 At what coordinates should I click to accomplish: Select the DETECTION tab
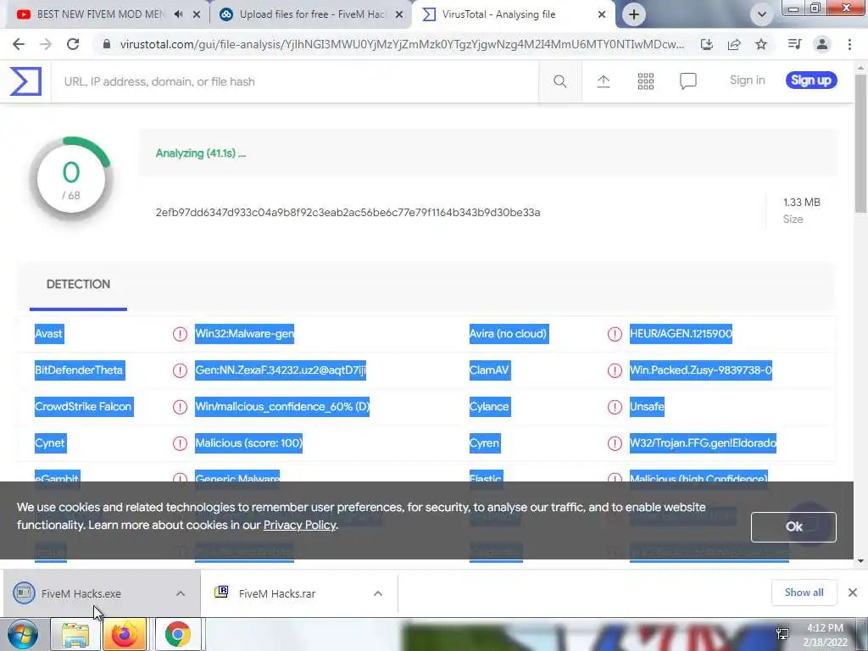(78, 285)
